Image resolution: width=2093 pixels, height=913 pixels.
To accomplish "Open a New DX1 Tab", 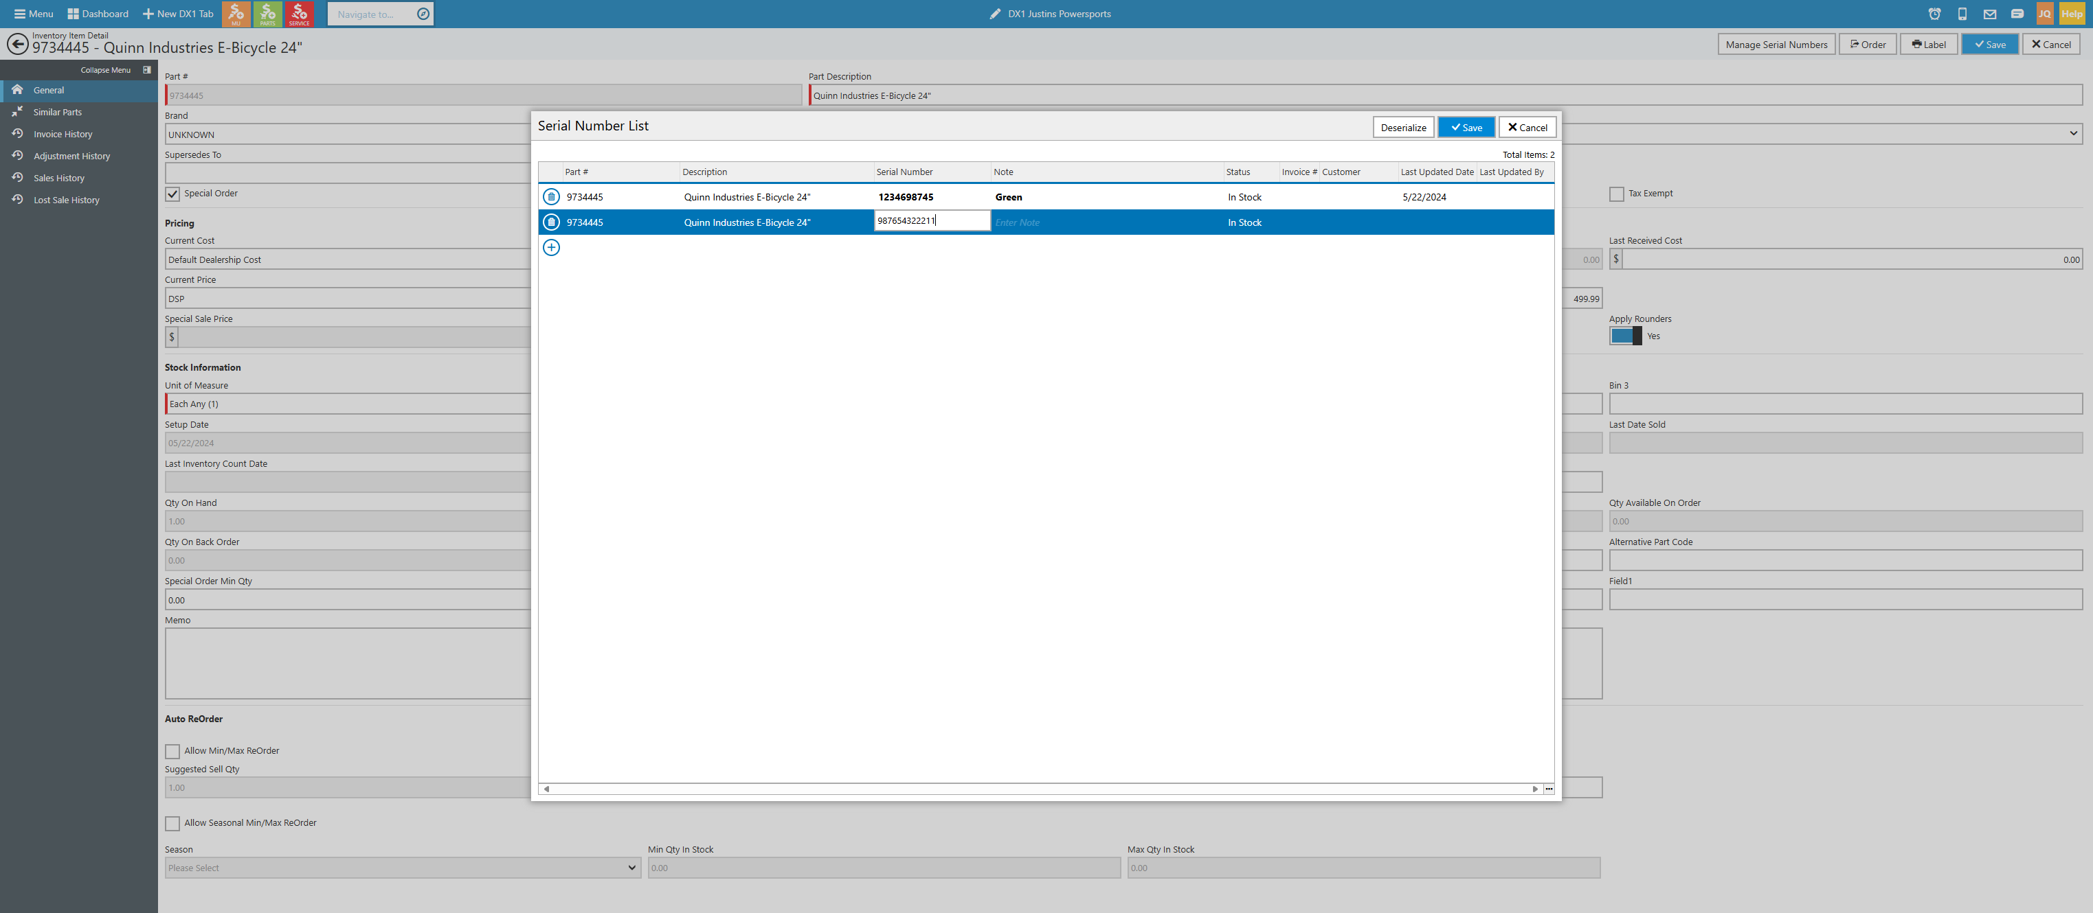I will coord(178,14).
